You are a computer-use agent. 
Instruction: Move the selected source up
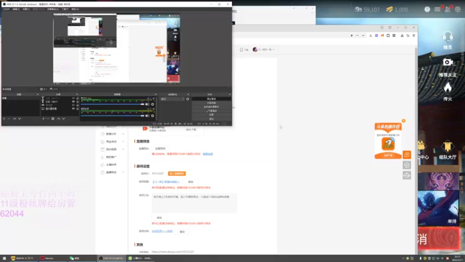[59, 119]
